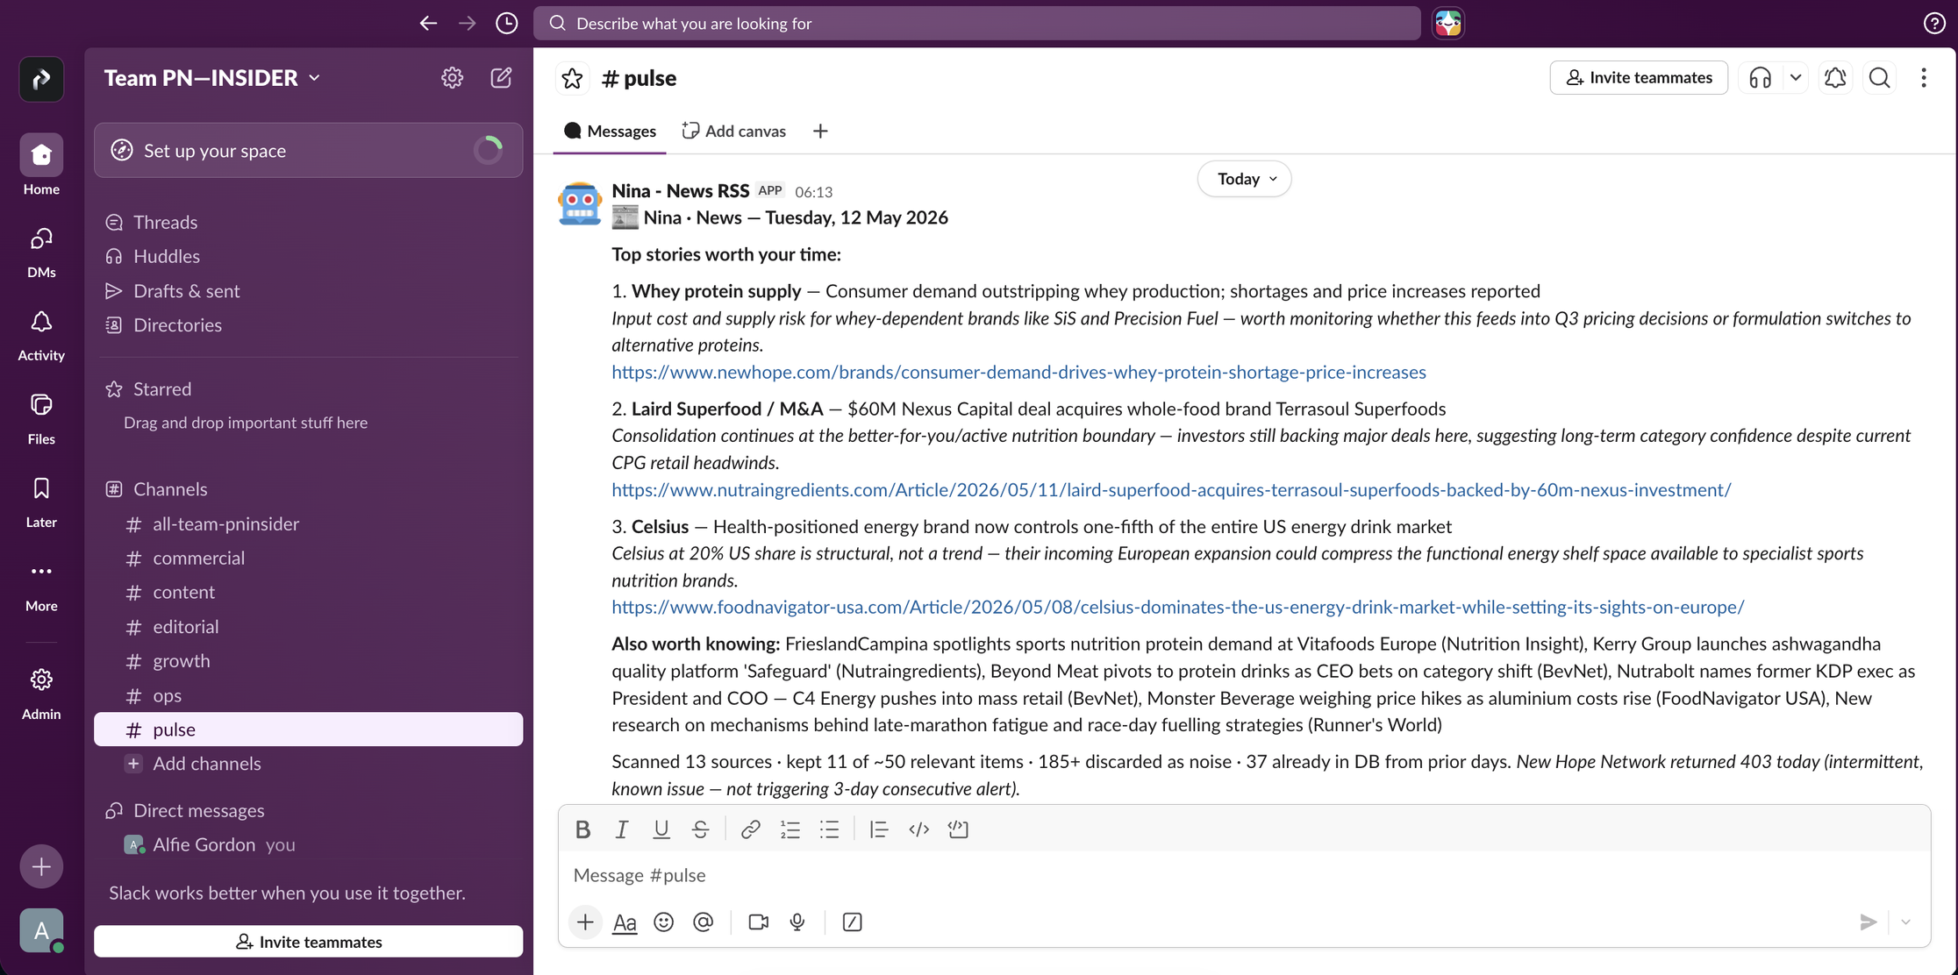Toggle underline formatting in composer
The height and width of the screenshot is (975, 1958).
[661, 829]
